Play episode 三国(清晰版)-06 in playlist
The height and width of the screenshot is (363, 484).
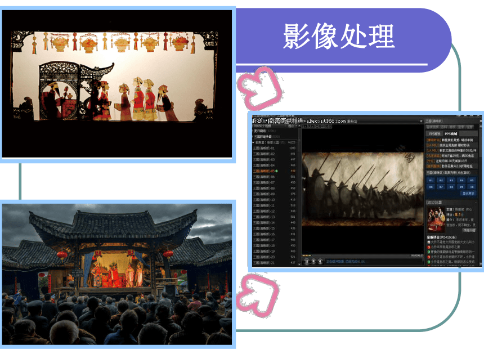pyautogui.click(x=275, y=177)
